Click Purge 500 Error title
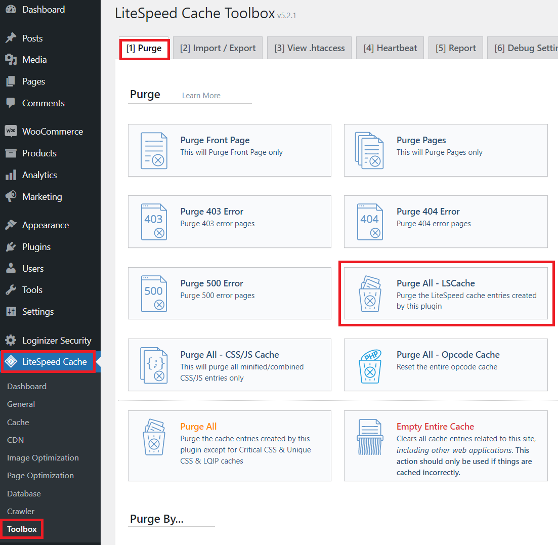Viewport: 558px width, 545px height. 212,283
